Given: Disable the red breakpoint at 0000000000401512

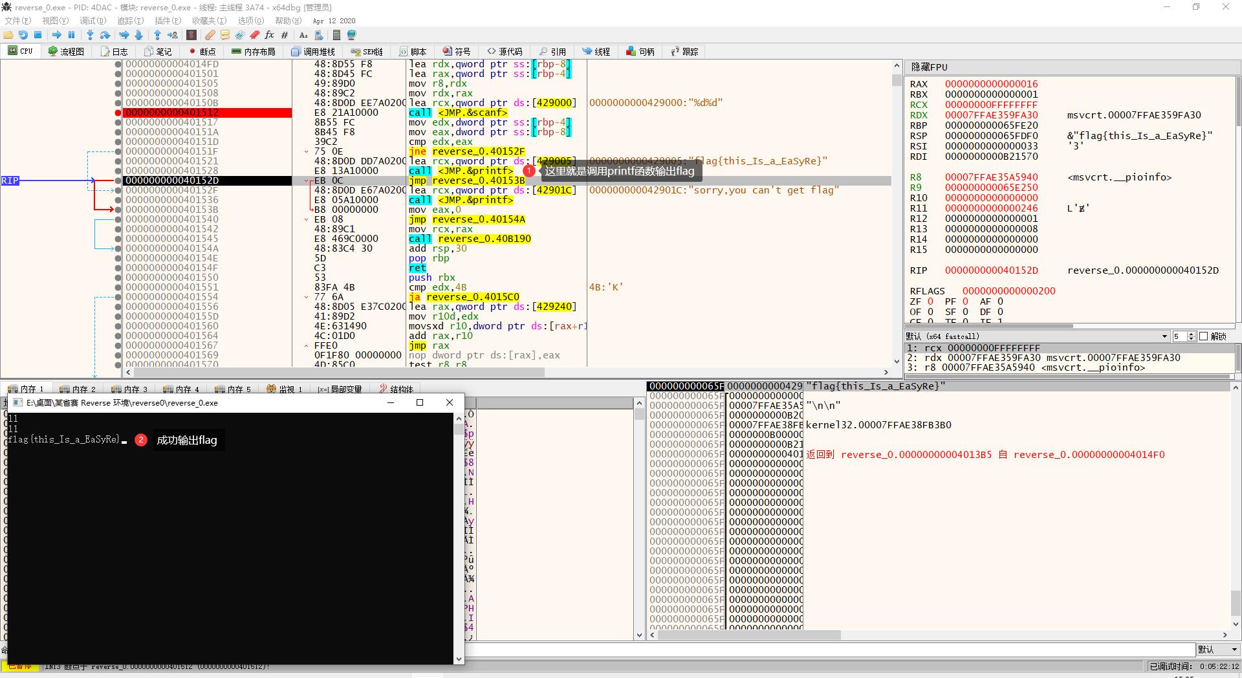Looking at the screenshot, I should tap(118, 113).
